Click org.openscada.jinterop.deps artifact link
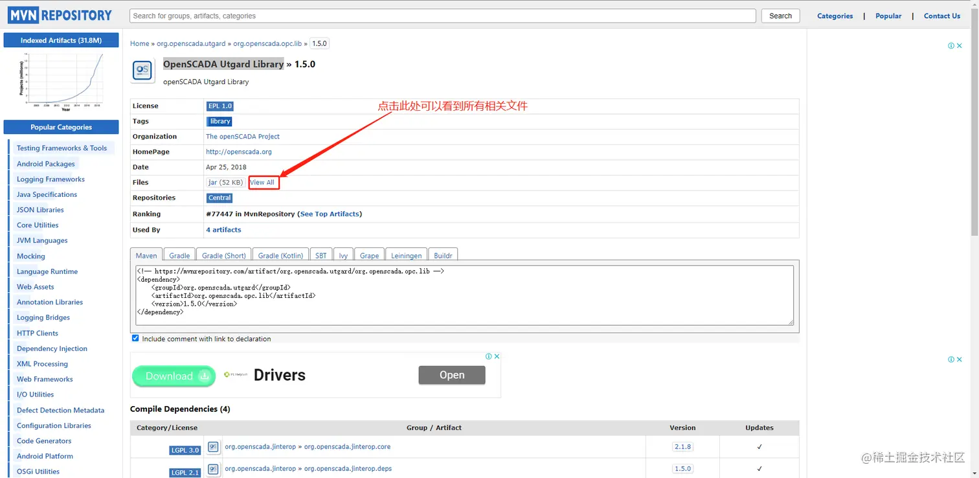 point(348,468)
